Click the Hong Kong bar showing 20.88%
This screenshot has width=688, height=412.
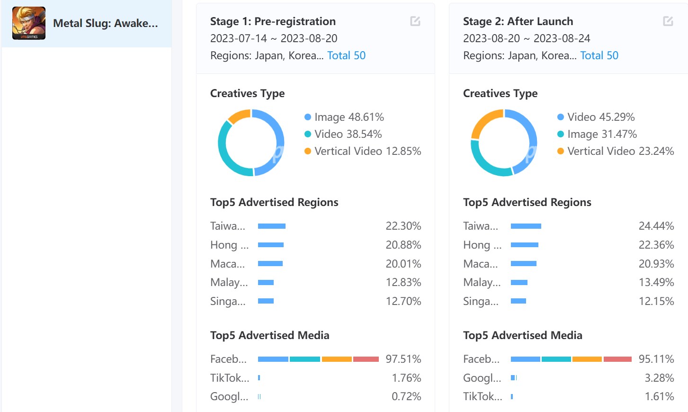pyautogui.click(x=271, y=245)
